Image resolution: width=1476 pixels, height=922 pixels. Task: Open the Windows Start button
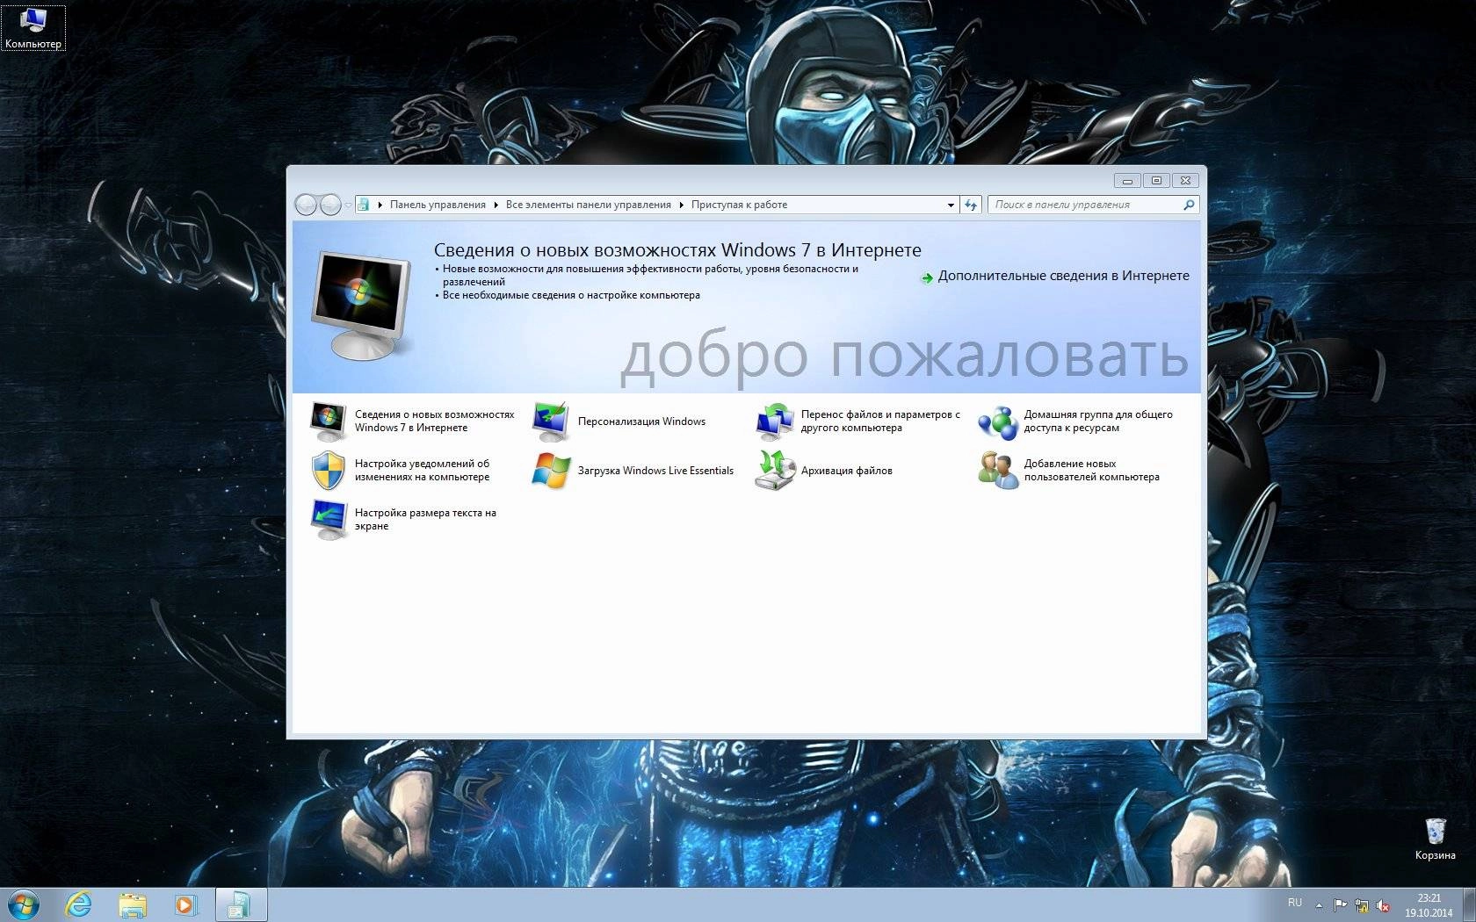24,904
